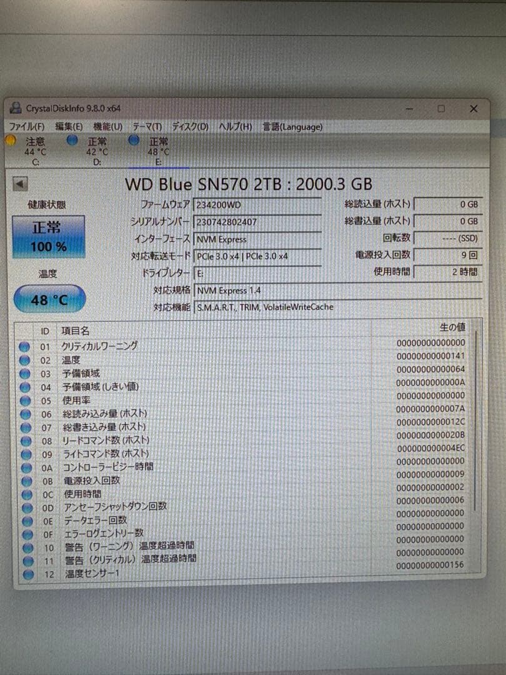Click status icon for 0B 電源投入回数
This screenshot has height=675, width=506.
click(27, 481)
